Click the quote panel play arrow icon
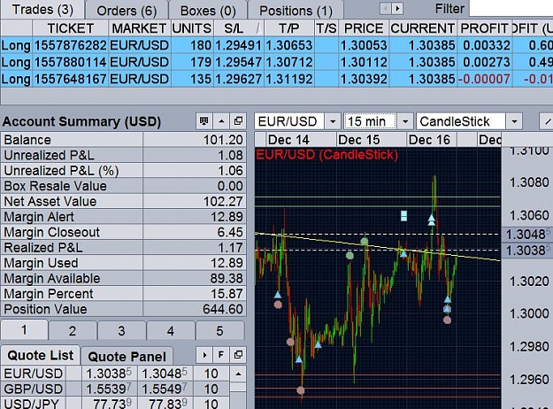Viewport: 553px width, 409px height. pyautogui.click(x=204, y=355)
